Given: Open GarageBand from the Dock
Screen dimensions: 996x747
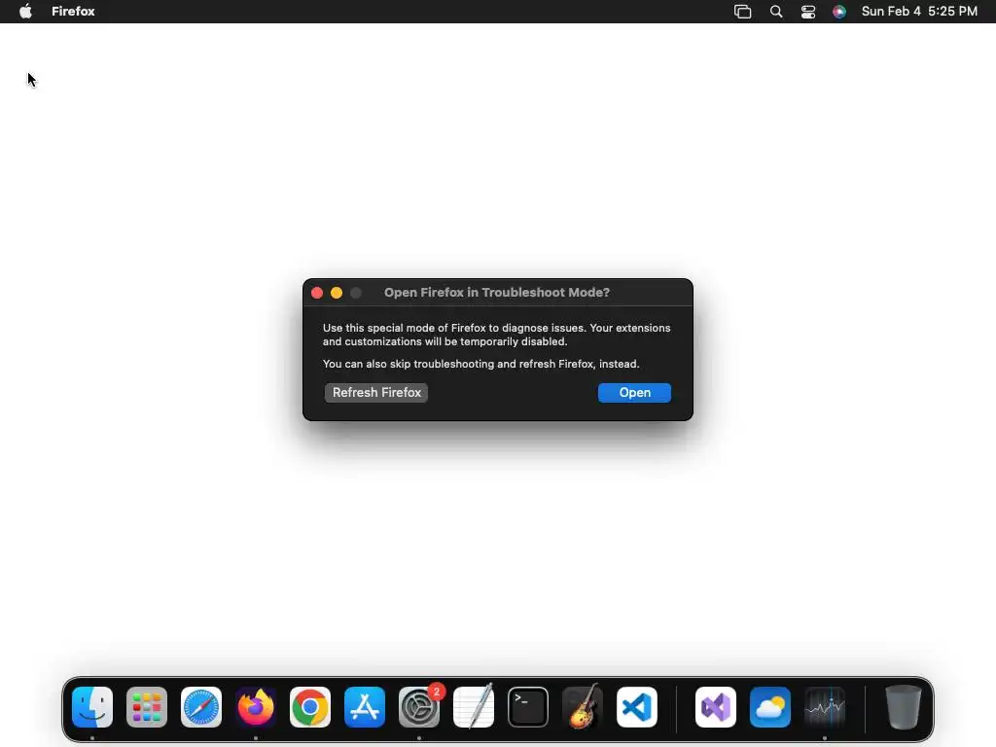Looking at the screenshot, I should coord(583,707).
